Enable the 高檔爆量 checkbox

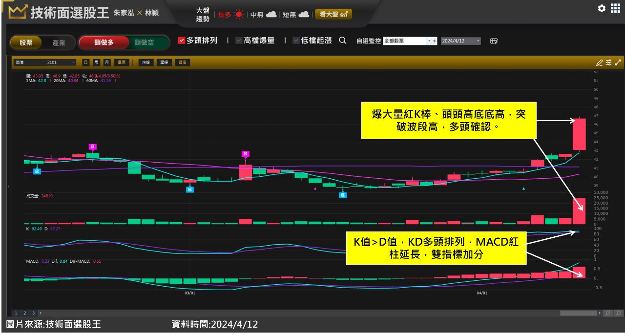pos(239,41)
